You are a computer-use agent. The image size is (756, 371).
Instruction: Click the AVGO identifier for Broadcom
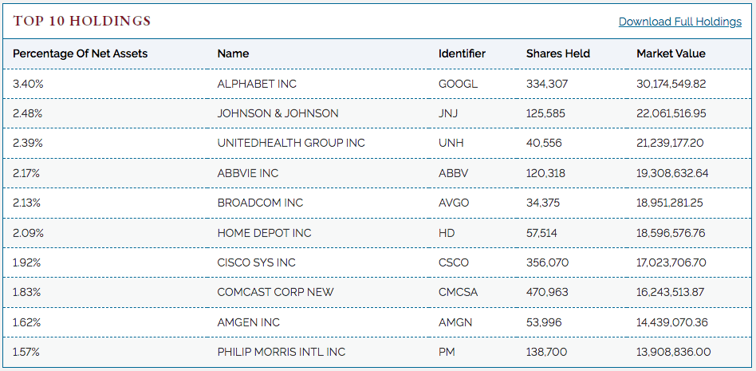click(x=453, y=203)
